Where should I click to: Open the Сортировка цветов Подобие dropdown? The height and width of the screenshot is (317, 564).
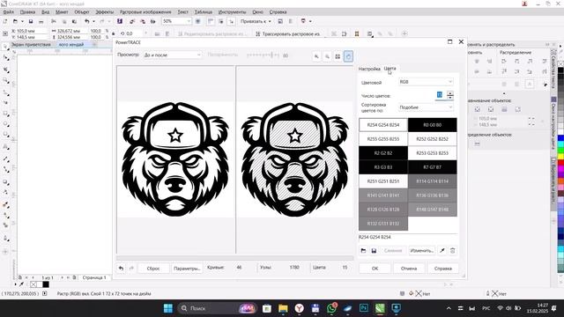[426, 107]
